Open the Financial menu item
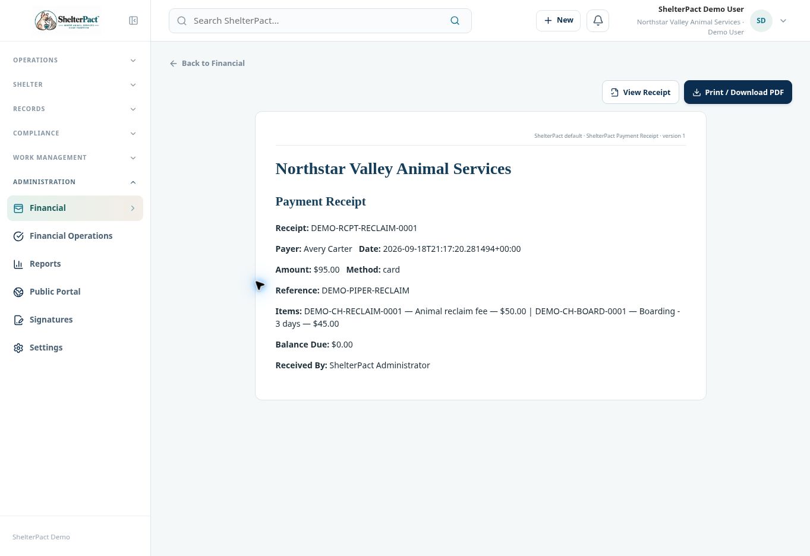The image size is (810, 556). [x=75, y=208]
